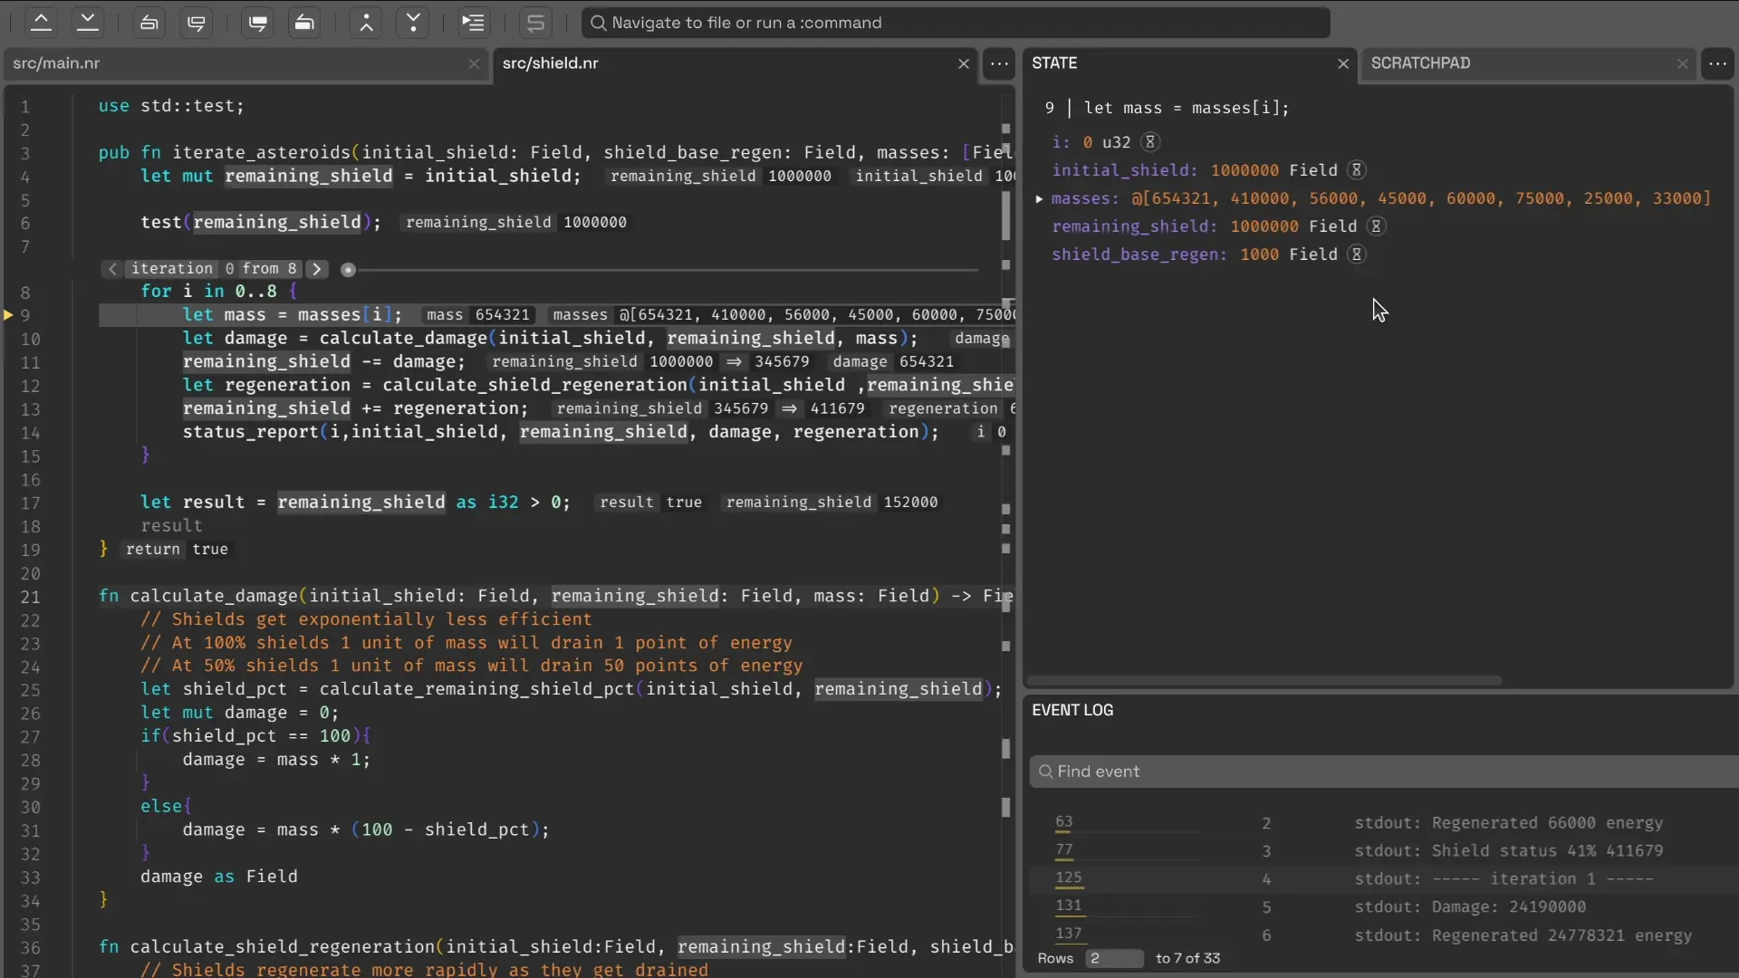Screen dimensions: 1739x978
Task: Switch to the src/main.nr tab
Action: pyautogui.click(x=56, y=63)
